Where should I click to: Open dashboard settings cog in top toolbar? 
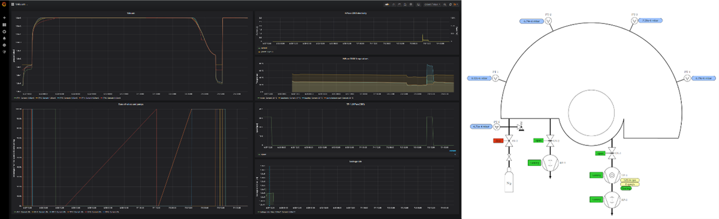coord(410,4)
